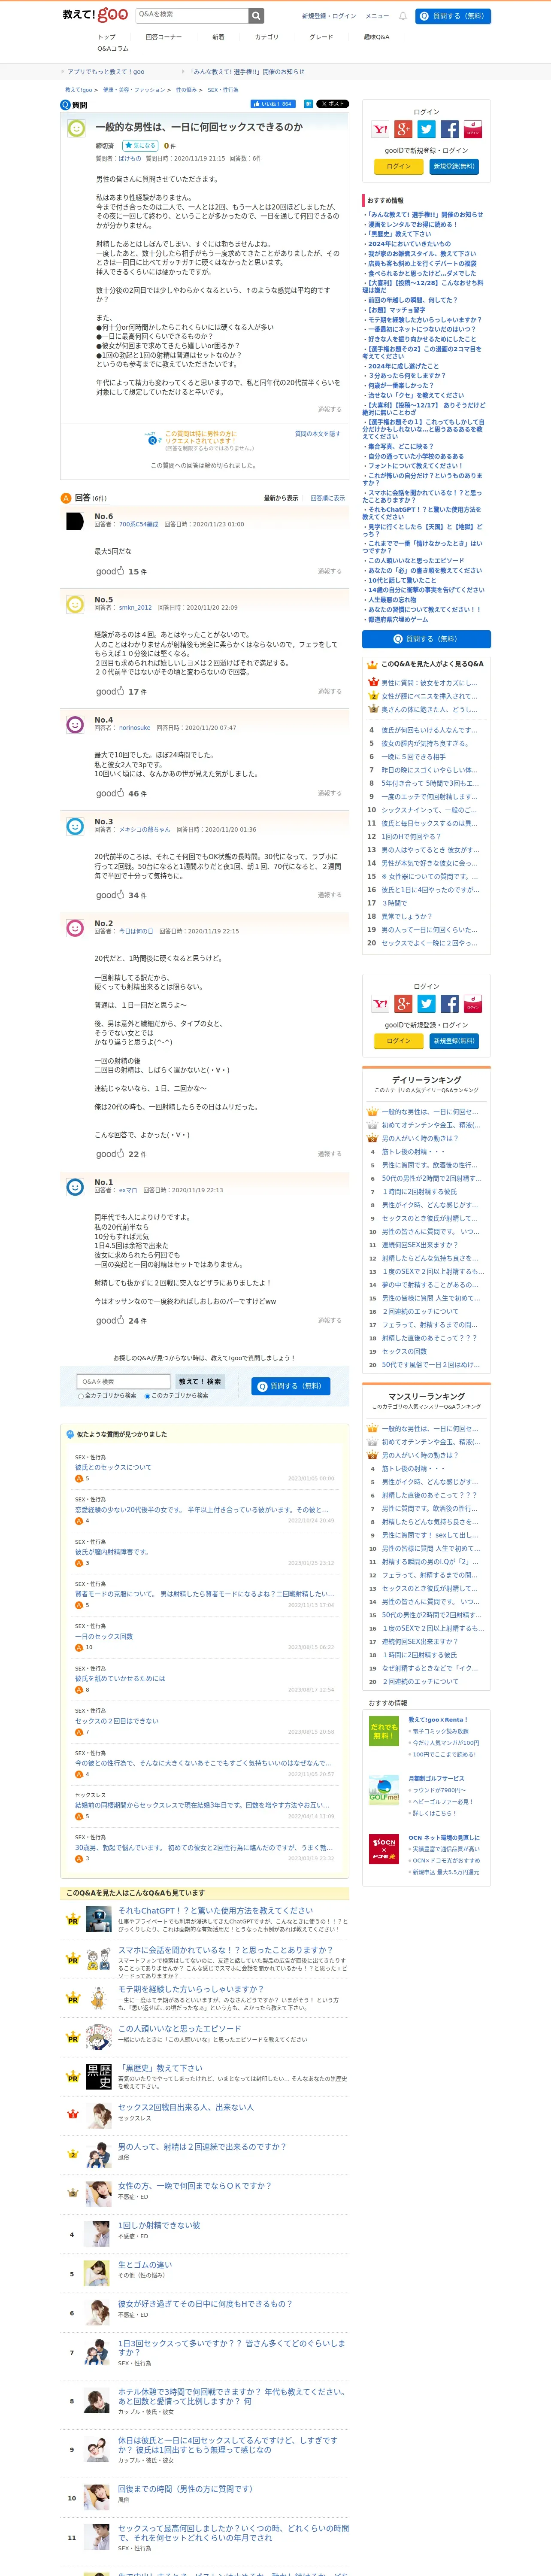Log in with docomo icon in top login box
This screenshot has width=551, height=2576.
click(472, 129)
